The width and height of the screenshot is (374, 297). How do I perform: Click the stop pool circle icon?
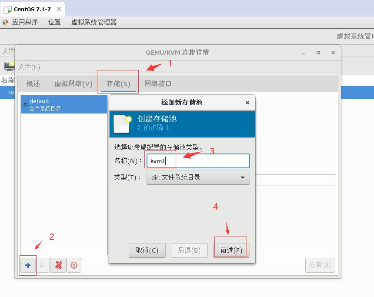point(74,265)
